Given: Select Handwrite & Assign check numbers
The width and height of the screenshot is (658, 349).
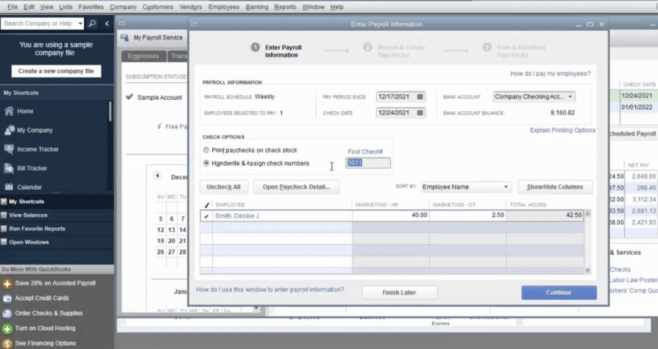Looking at the screenshot, I should [206, 162].
